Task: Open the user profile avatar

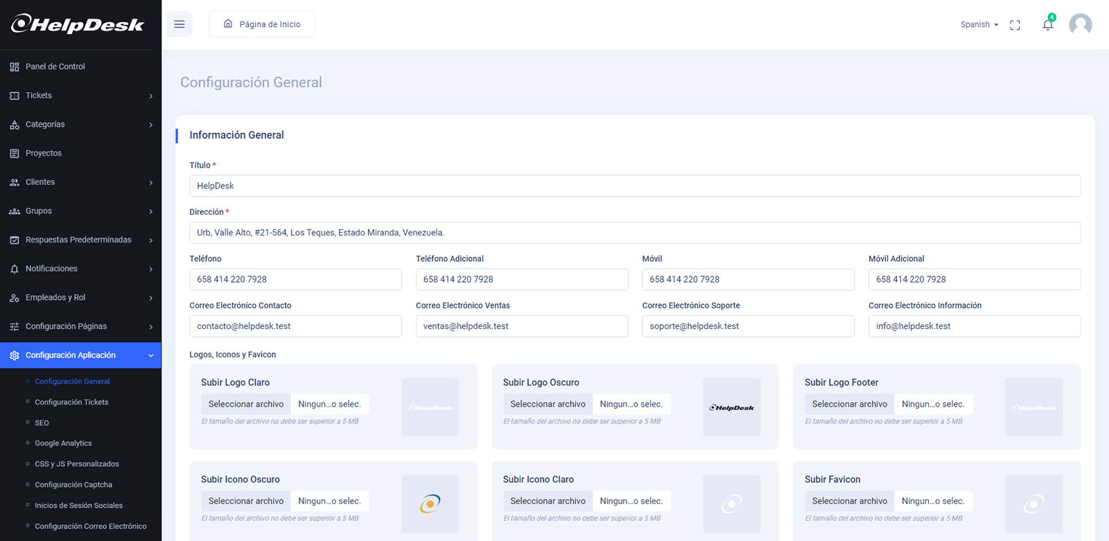Action: tap(1080, 25)
